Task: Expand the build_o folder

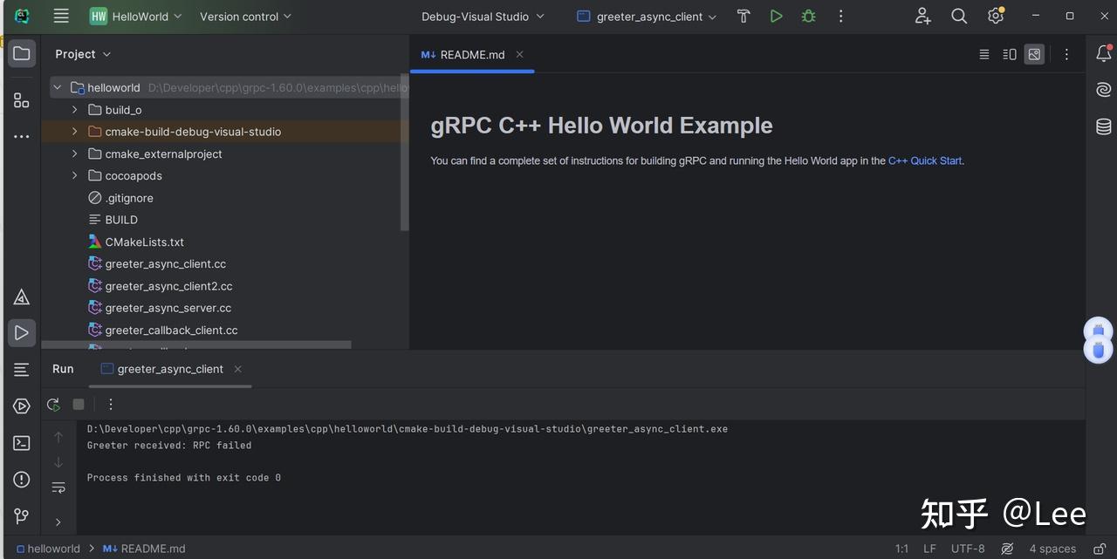Action: pos(74,109)
